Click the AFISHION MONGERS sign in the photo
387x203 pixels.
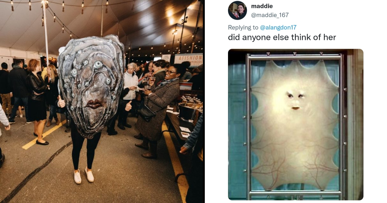tap(189, 60)
